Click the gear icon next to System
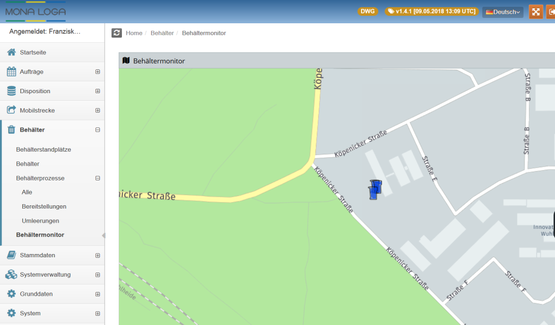Image resolution: width=555 pixels, height=325 pixels. pos(11,313)
